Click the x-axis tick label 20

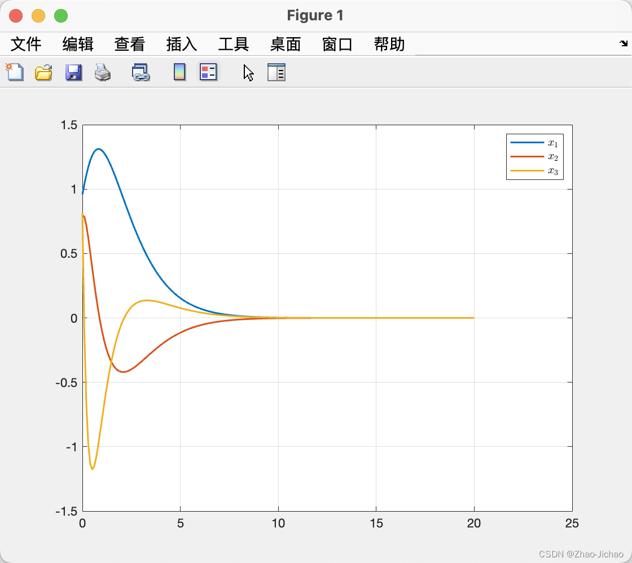click(474, 523)
